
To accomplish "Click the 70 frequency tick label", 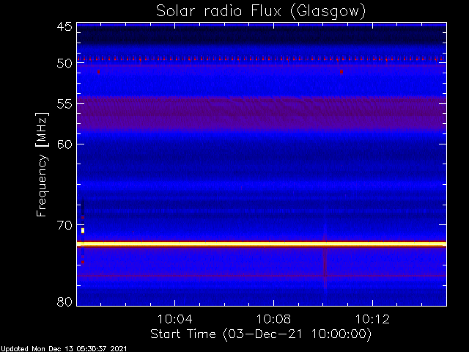I will [x=64, y=225].
